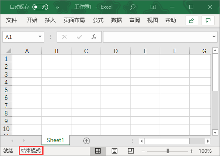The image size is (220, 156).
Task: Select column G header
Action: (x=200, y=51)
